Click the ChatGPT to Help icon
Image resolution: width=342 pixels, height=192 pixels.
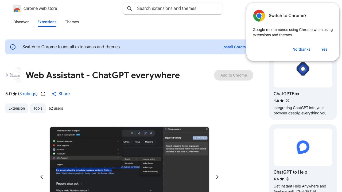[303, 147]
